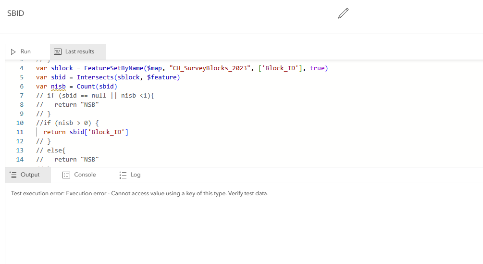Screen dimensions: 483x264
Task: Open the Last results panel
Action: point(79,51)
